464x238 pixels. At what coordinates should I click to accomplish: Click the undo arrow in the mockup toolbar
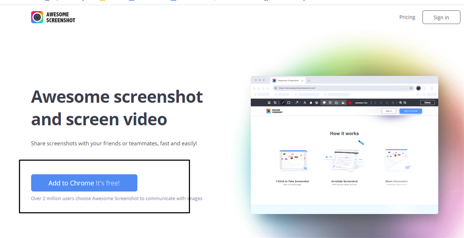375,103
